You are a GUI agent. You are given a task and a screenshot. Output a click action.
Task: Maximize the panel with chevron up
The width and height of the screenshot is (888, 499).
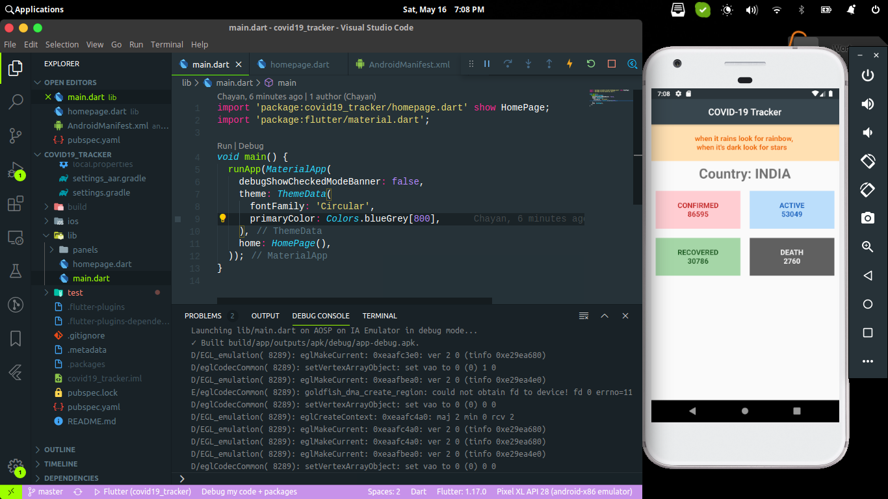(x=605, y=316)
